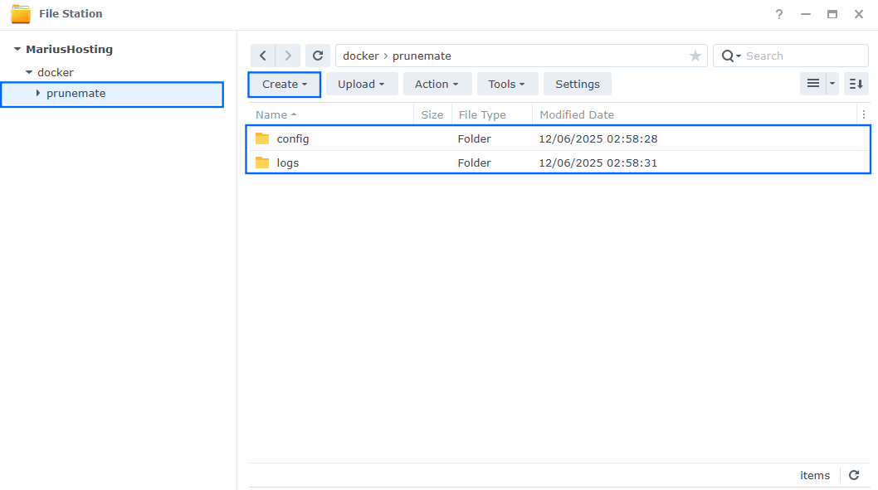Click the Forward navigation arrow
The width and height of the screenshot is (878, 490).
pos(288,55)
